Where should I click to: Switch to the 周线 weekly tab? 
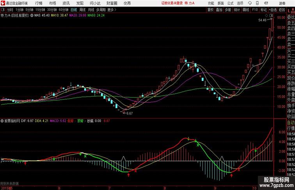pos(82,10)
